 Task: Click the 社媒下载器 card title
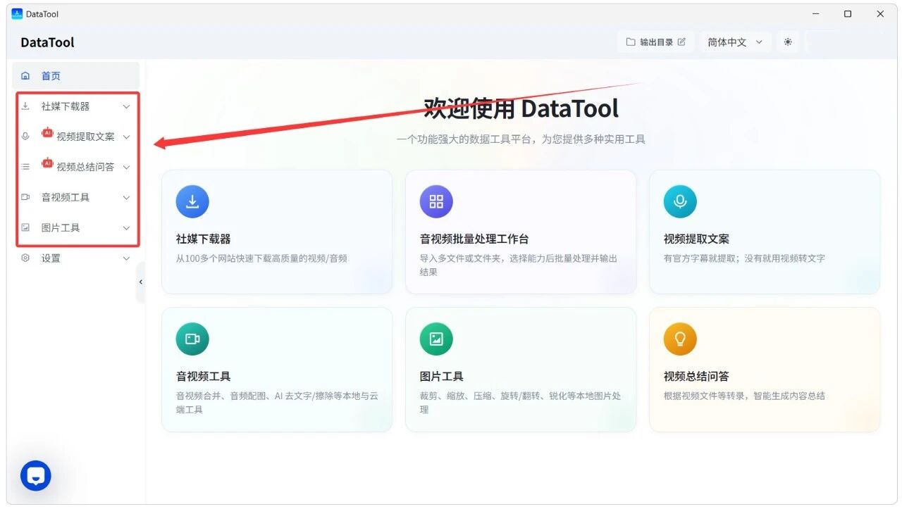tap(204, 239)
